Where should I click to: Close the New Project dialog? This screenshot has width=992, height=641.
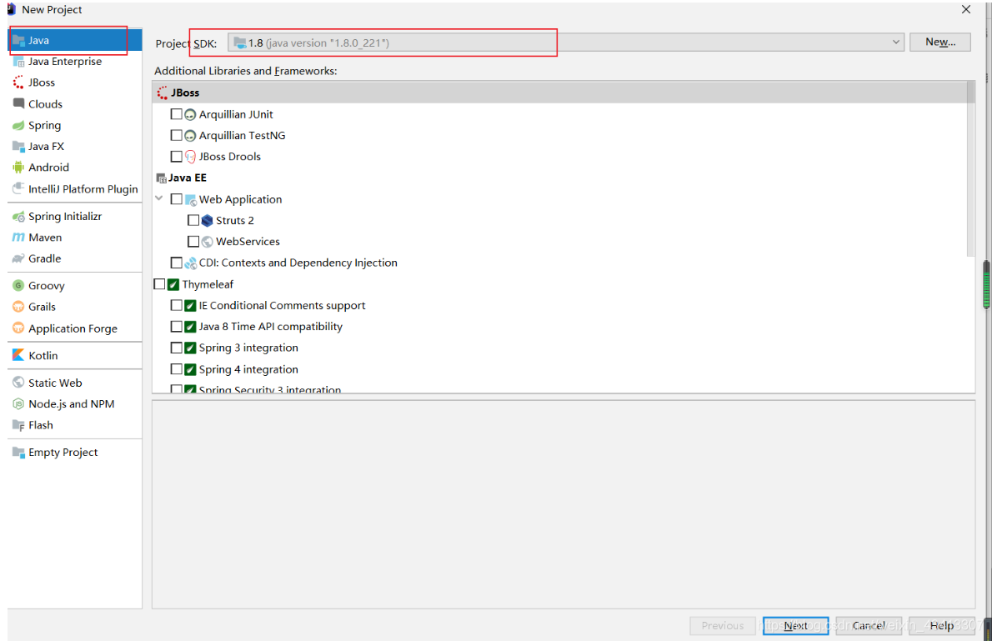pos(966,9)
